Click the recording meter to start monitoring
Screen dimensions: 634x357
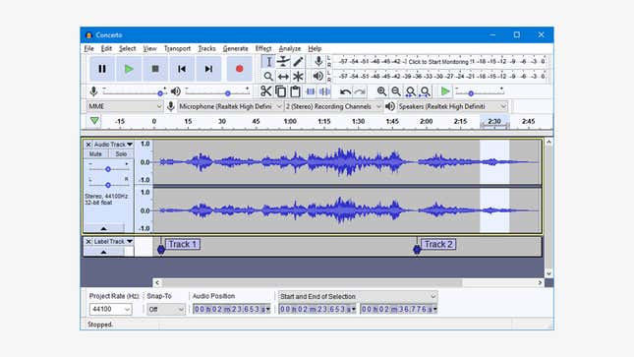pos(440,62)
